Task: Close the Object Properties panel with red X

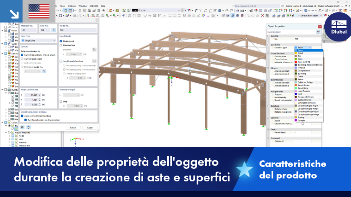Action: click(320, 26)
